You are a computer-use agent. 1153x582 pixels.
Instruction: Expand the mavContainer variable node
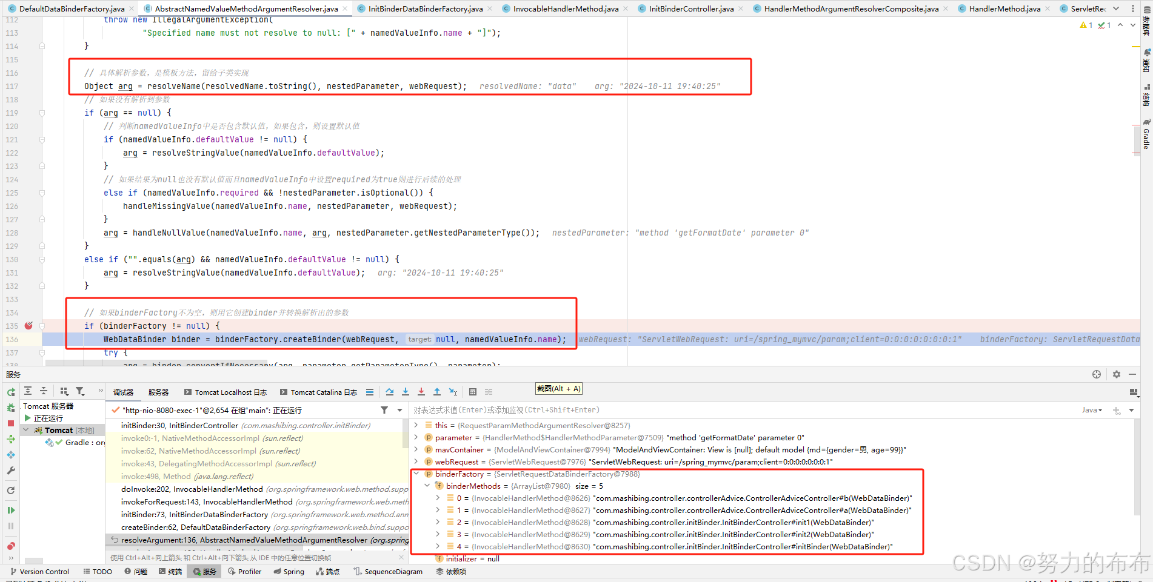[416, 449]
